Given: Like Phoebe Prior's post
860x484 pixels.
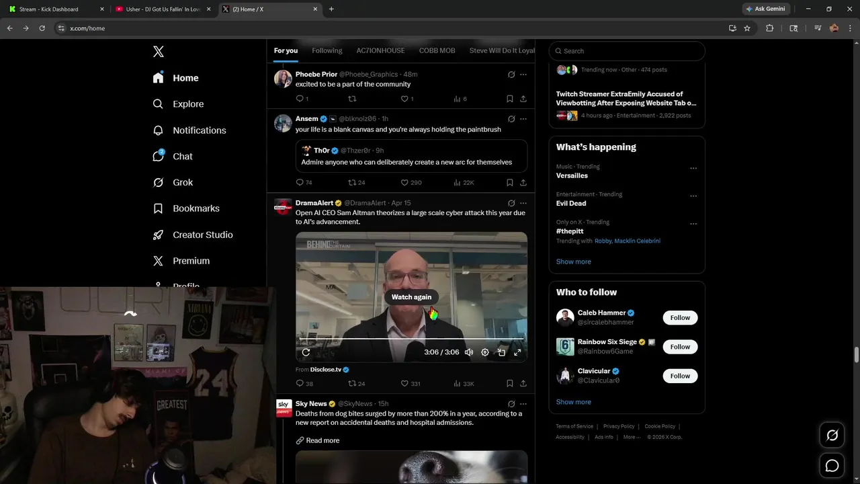Looking at the screenshot, I should [404, 99].
